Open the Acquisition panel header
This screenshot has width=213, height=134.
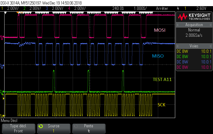194,25
